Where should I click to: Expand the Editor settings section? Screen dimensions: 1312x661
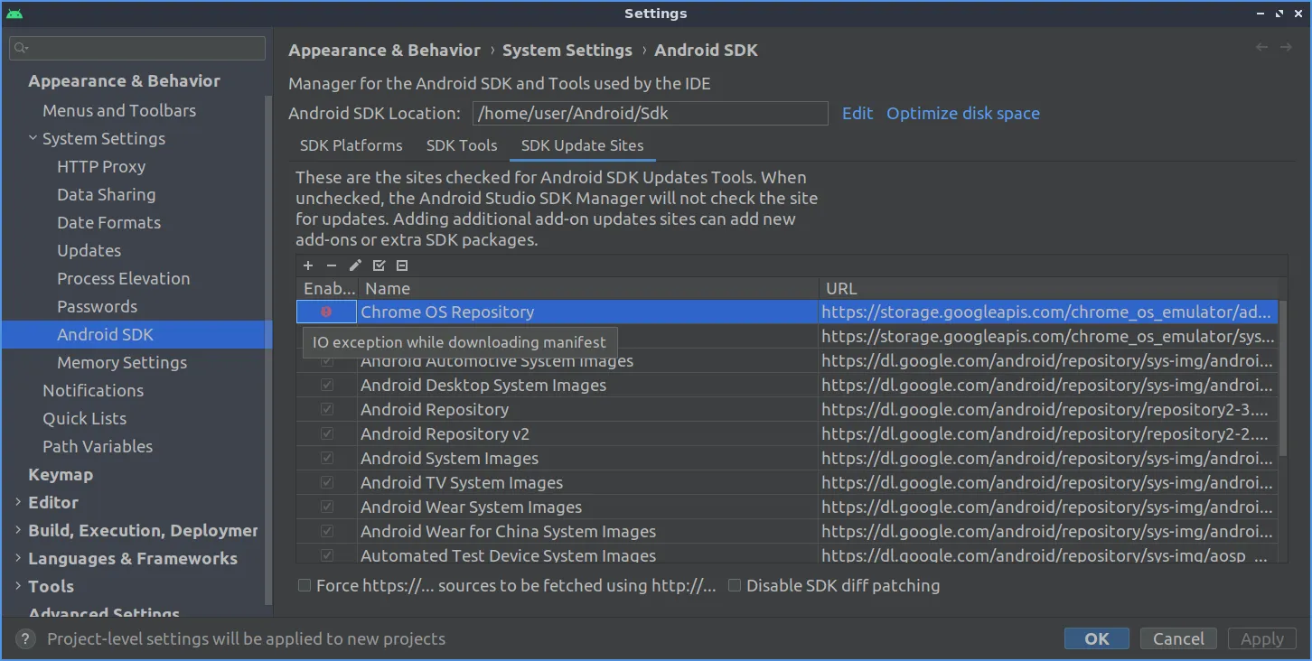click(x=19, y=502)
